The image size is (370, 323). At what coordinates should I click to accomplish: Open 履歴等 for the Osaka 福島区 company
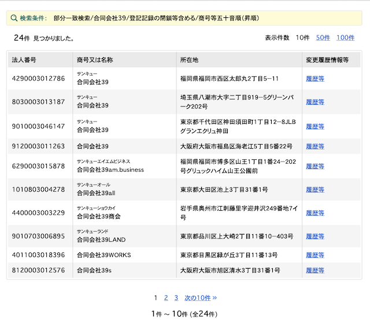coord(315,146)
